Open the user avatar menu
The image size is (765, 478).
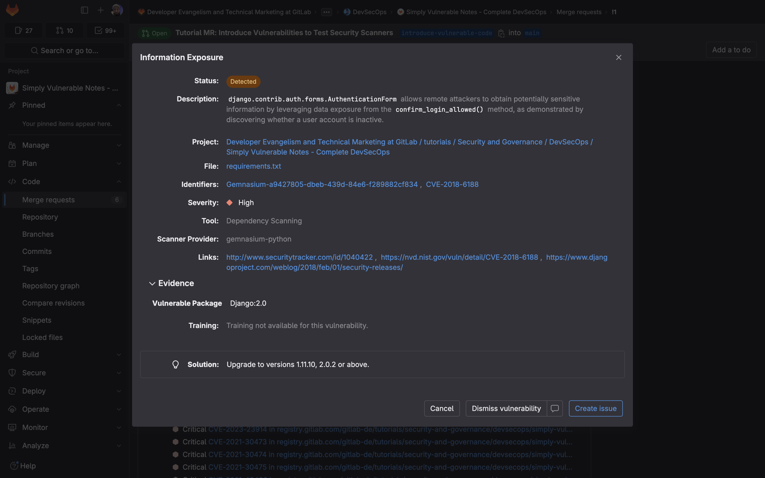[x=117, y=10]
